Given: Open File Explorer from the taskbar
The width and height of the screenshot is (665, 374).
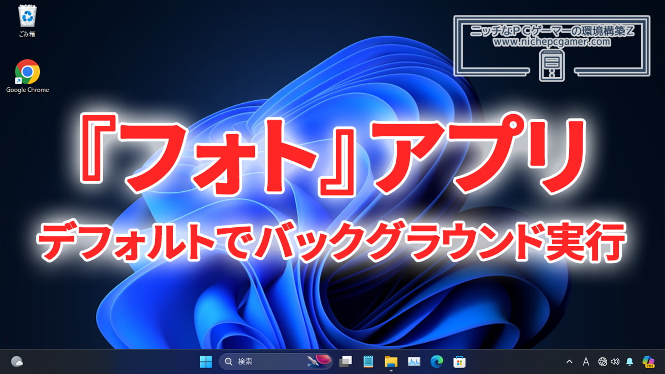Looking at the screenshot, I should 391,362.
